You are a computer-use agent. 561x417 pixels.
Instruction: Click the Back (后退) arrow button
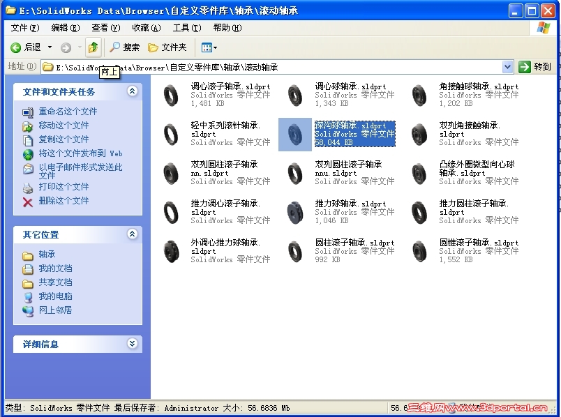click(25, 47)
